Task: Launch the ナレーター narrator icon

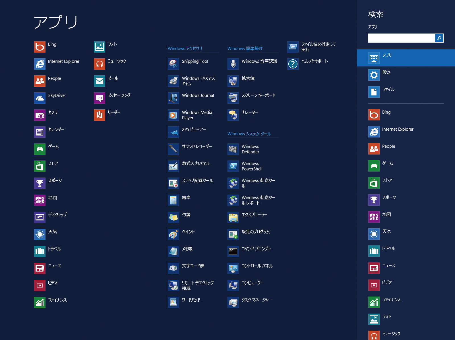Action: [x=233, y=115]
